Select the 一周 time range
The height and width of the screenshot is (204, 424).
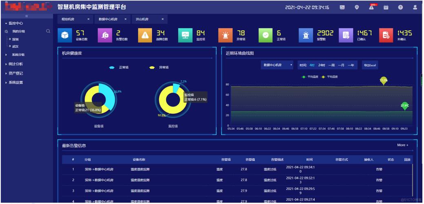(x=331, y=65)
